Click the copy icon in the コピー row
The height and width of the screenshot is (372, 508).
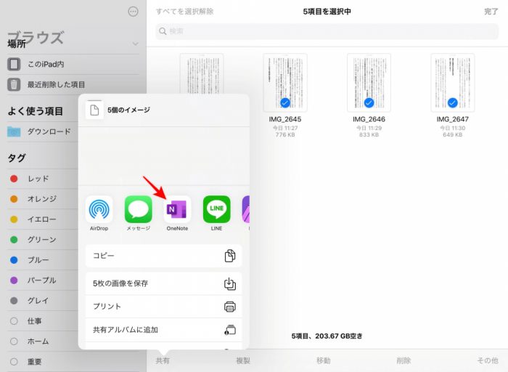pyautogui.click(x=230, y=256)
